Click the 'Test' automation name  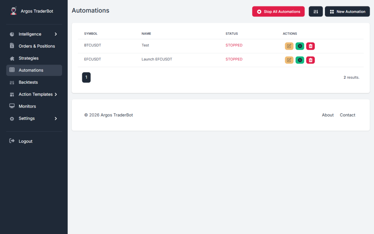145,45
